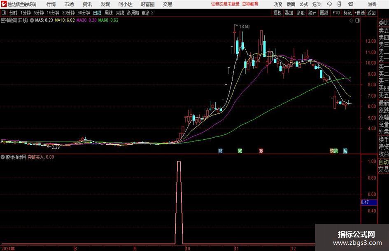Open the 选项 menu
The width and height of the screenshot is (389, 251).
coord(316,4)
